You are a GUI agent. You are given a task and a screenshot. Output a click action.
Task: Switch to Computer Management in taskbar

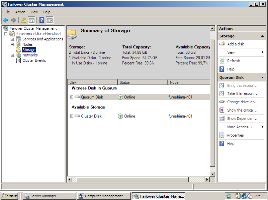click(x=104, y=196)
